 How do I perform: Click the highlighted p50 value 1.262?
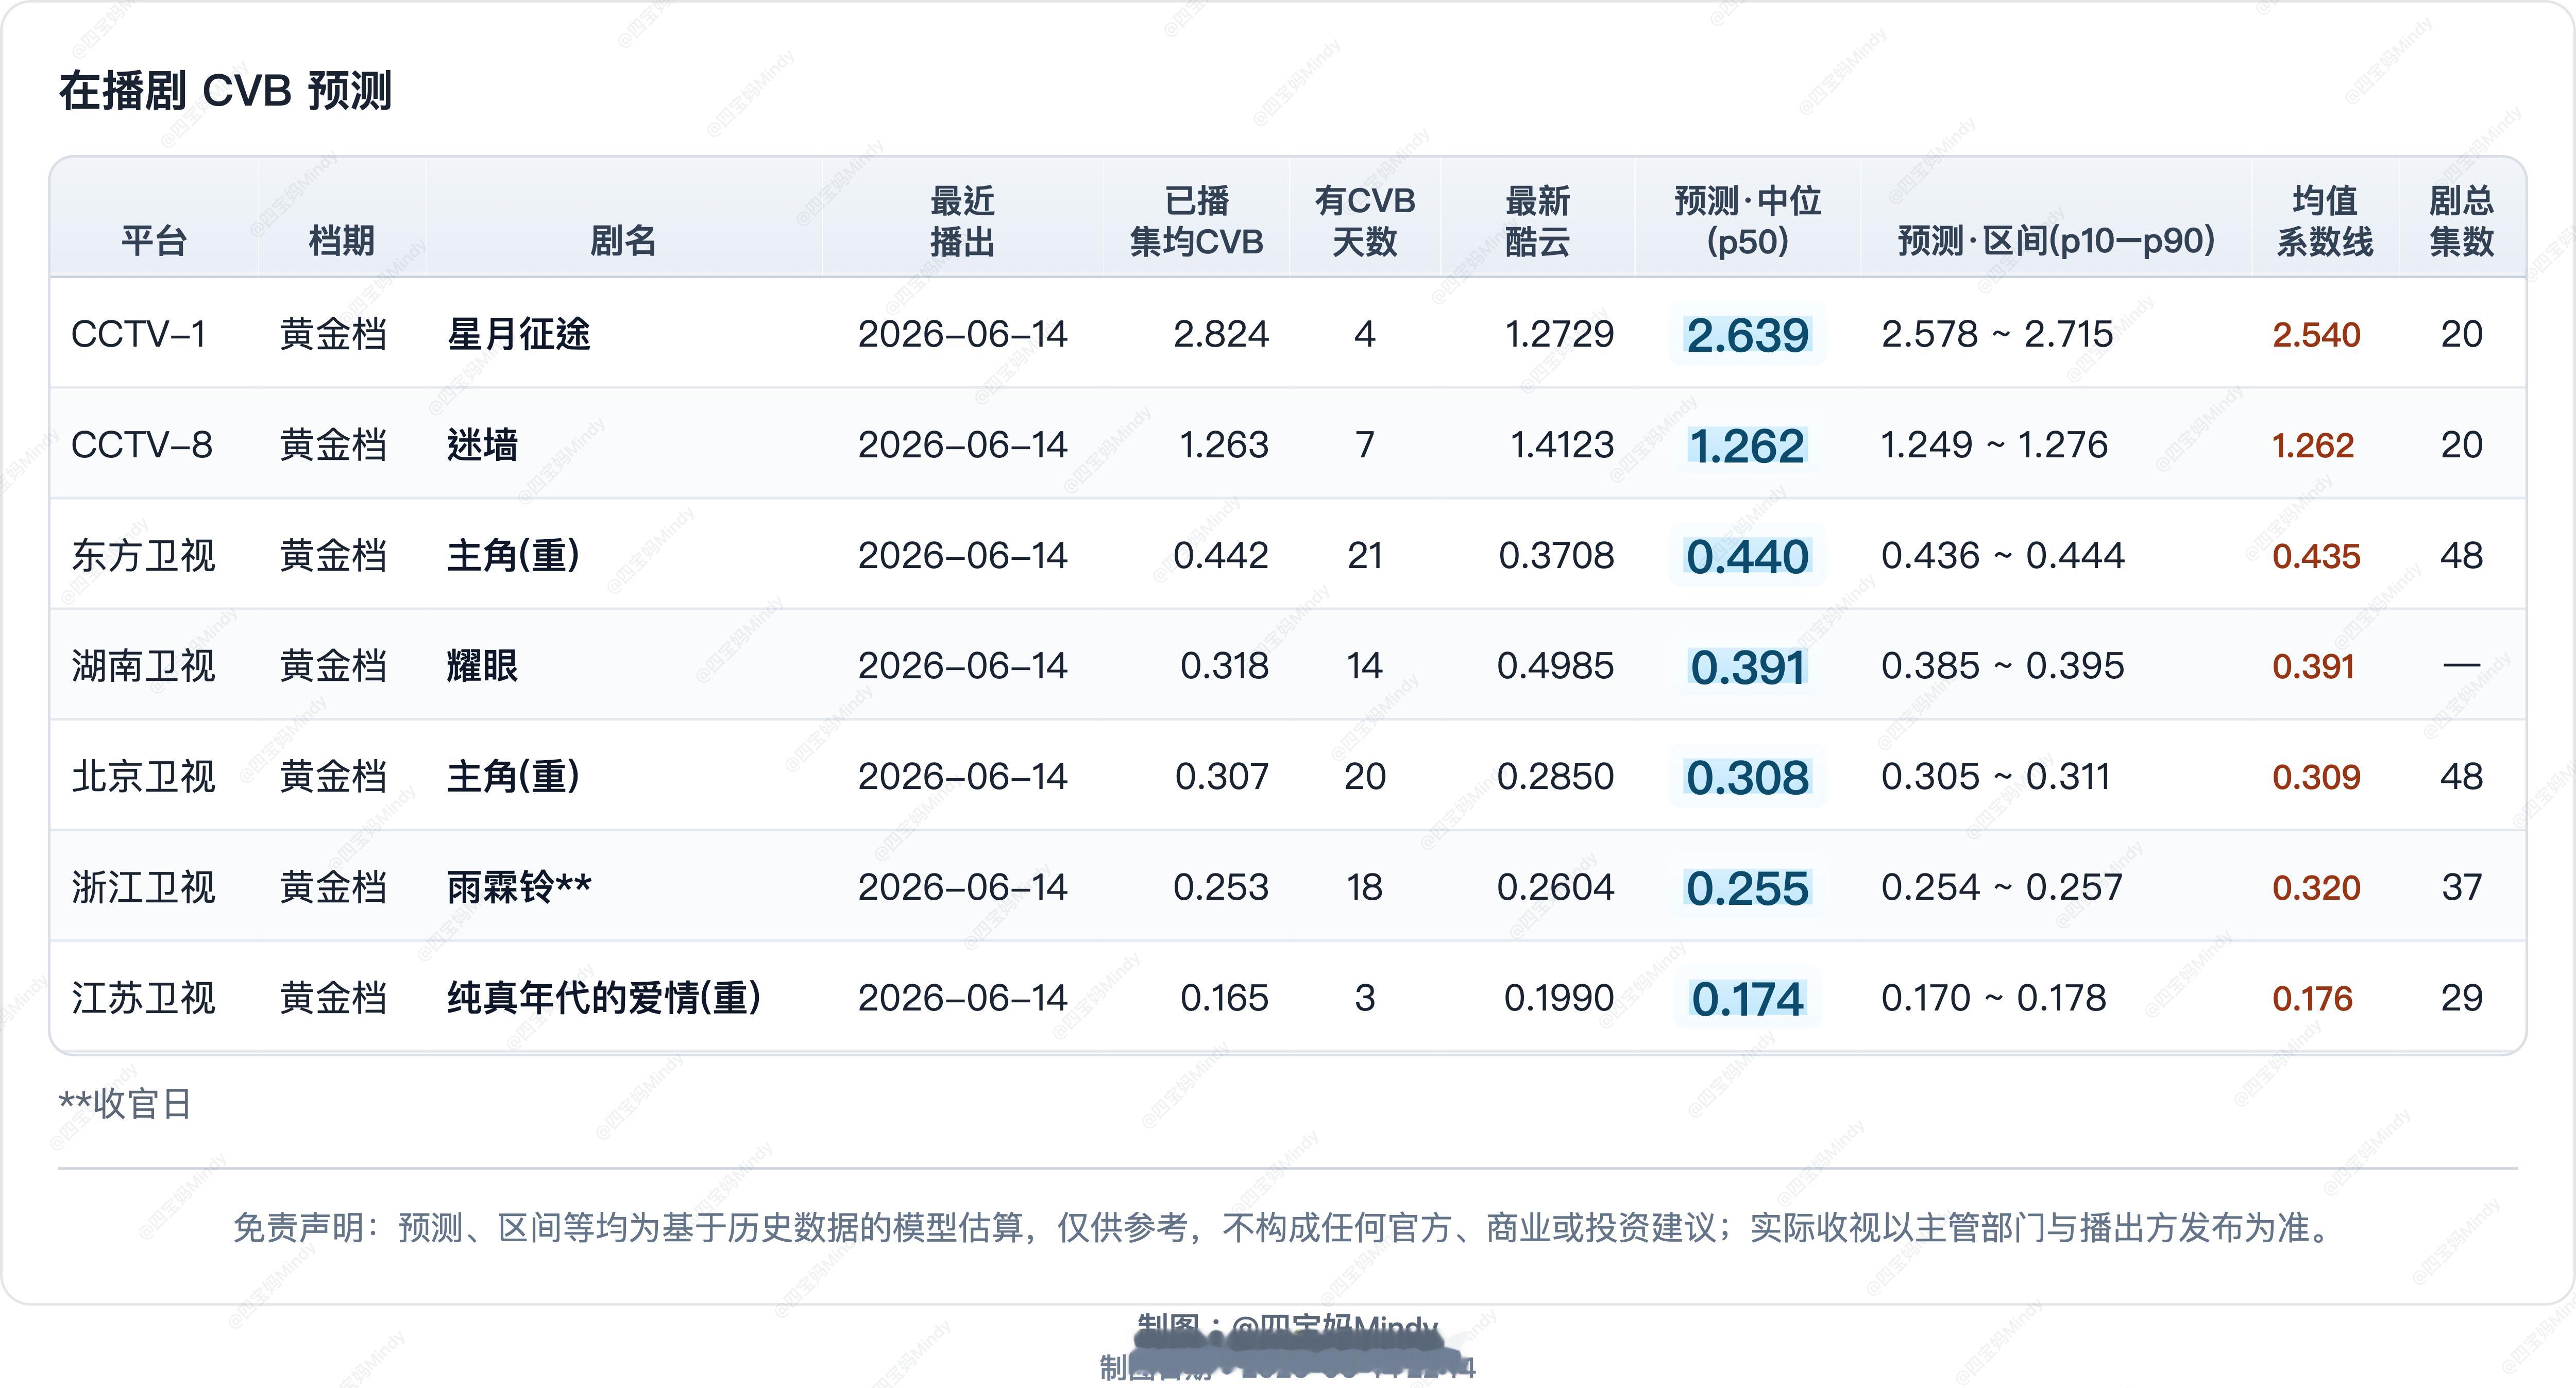coord(1747,446)
